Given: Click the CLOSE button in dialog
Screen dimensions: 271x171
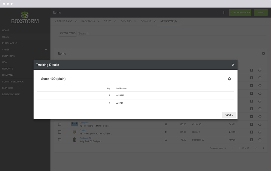Looking at the screenshot, I should click(x=229, y=115).
